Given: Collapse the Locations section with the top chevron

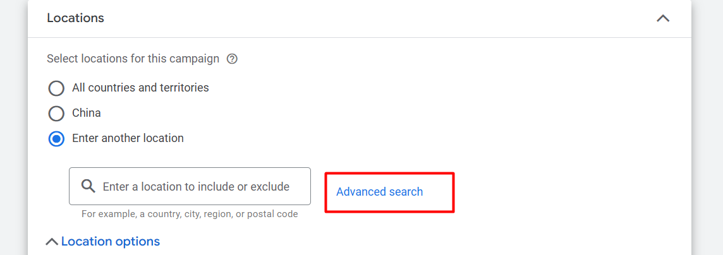Looking at the screenshot, I should coord(662,18).
